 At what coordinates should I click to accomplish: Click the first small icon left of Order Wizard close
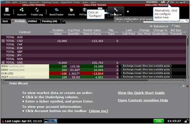click(181, 86)
